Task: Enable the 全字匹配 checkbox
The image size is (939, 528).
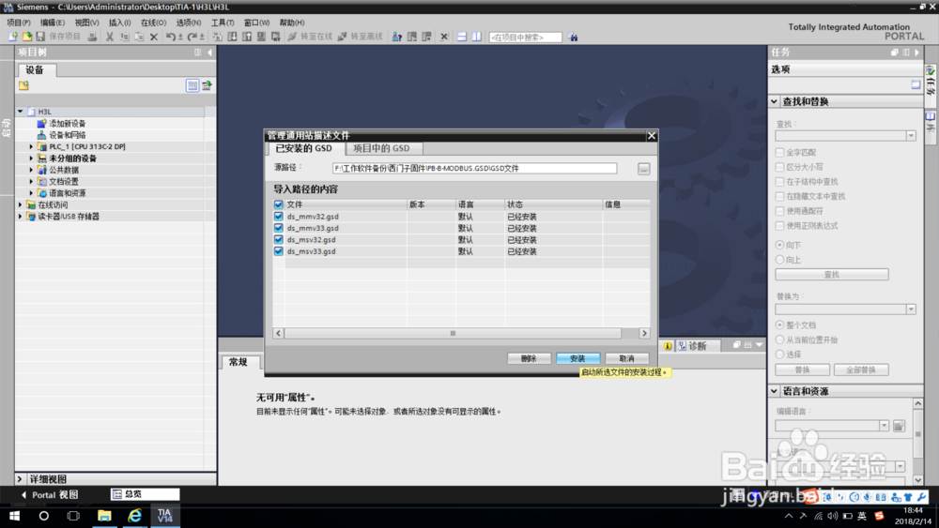Action: coord(779,153)
